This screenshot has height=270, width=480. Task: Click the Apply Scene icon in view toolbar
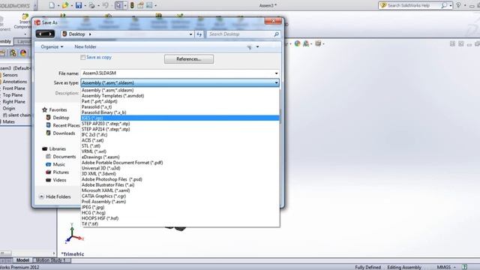(x=306, y=43)
